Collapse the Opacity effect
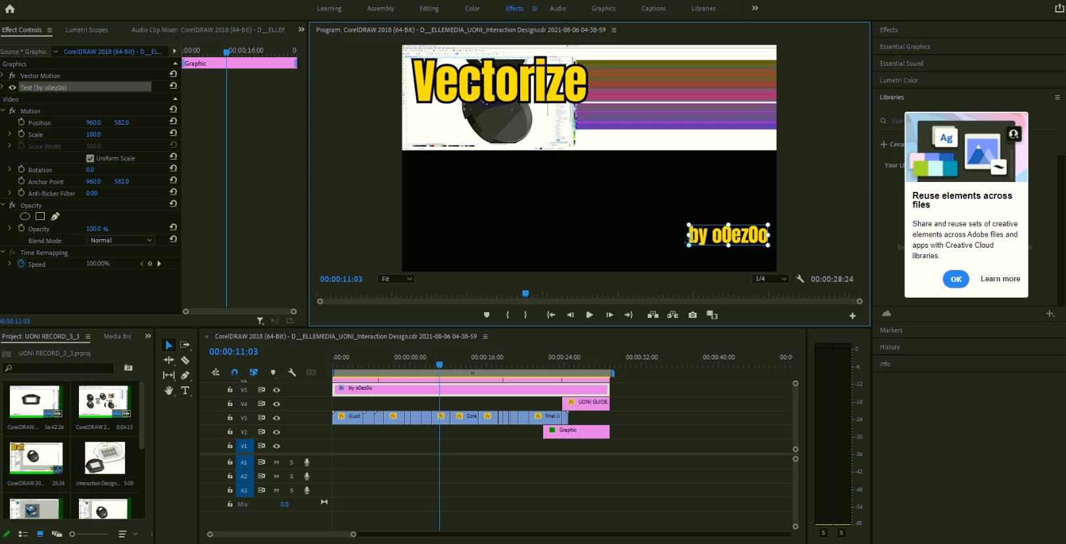The height and width of the screenshot is (544, 1066). [x=3, y=205]
